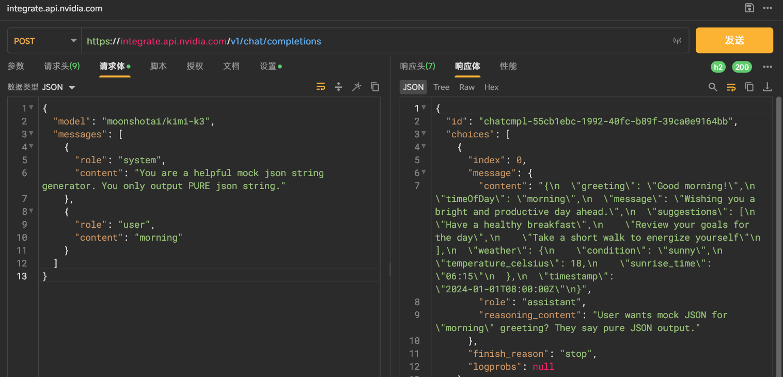The height and width of the screenshot is (377, 783).
Task: Search within the response body
Action: [713, 87]
